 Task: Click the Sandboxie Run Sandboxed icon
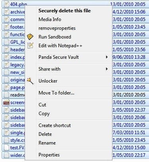[30, 37]
